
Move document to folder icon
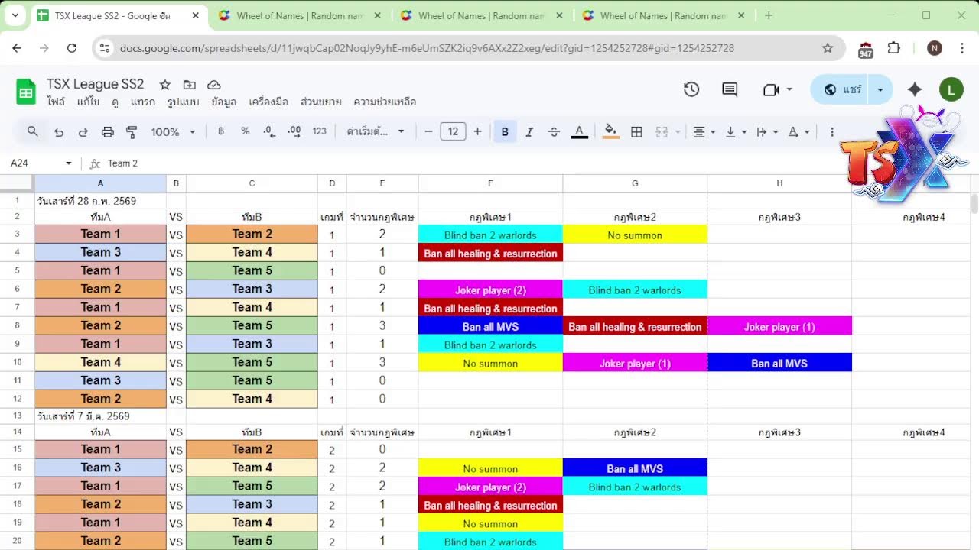189,85
